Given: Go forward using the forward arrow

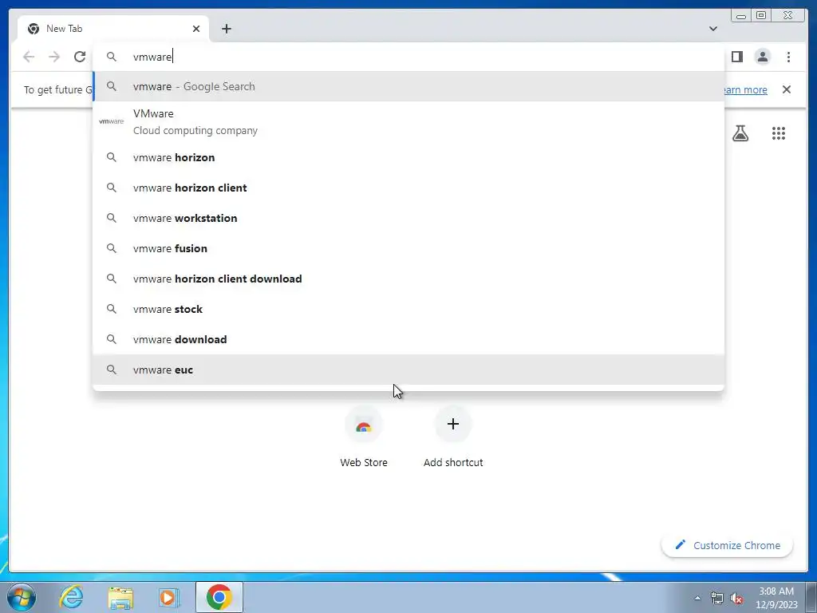Looking at the screenshot, I should pyautogui.click(x=54, y=57).
